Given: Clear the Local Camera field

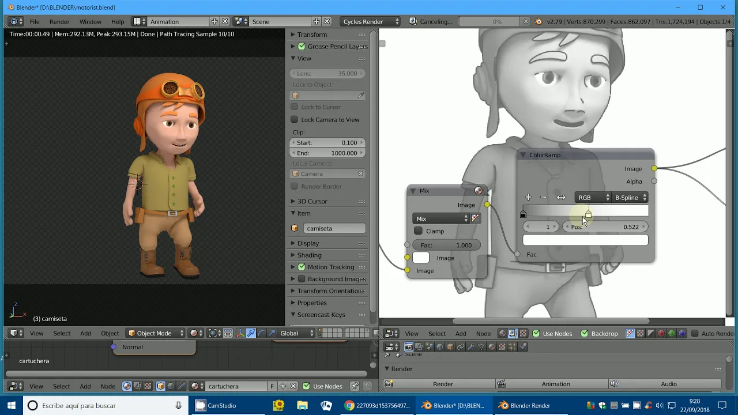Looking at the screenshot, I should (x=360, y=173).
